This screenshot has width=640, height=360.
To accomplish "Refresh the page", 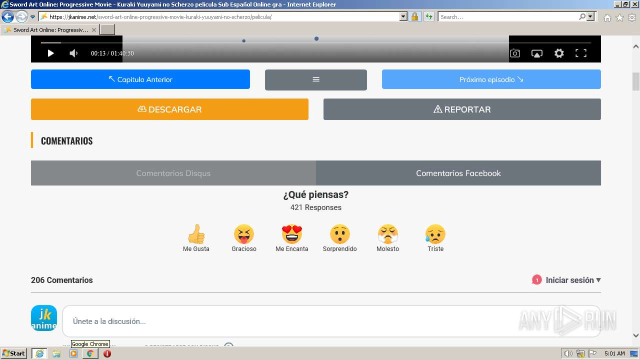I will point(428,16).
